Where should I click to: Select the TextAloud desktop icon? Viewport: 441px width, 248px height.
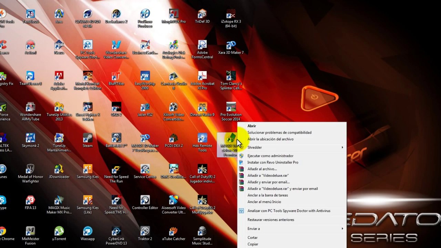pos(30,17)
